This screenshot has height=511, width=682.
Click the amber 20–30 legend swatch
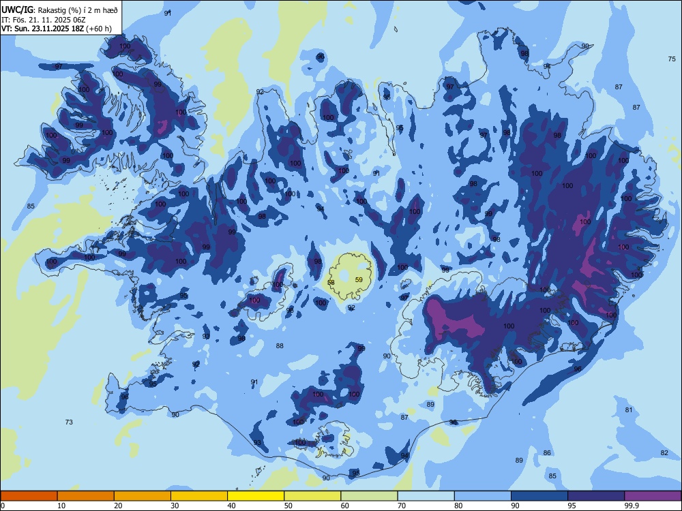(x=143, y=496)
